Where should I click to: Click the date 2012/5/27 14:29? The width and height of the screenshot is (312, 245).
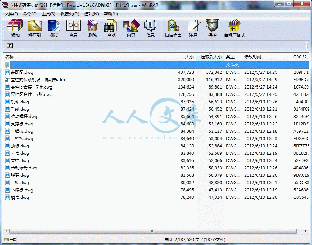261,80
